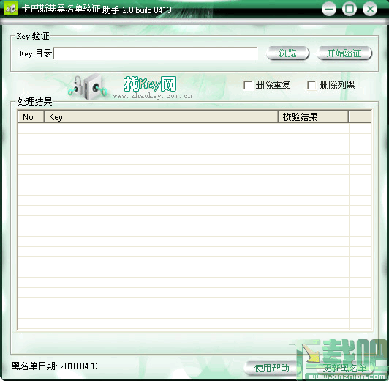
Task: Click the Key 目录 field label
Action: click(x=36, y=53)
